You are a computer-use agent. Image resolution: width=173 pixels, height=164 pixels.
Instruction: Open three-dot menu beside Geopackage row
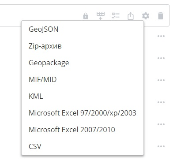(x=161, y=58)
